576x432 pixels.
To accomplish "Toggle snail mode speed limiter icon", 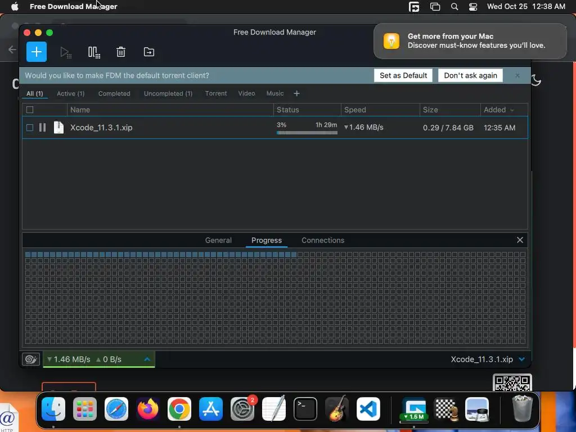I will coord(31,359).
